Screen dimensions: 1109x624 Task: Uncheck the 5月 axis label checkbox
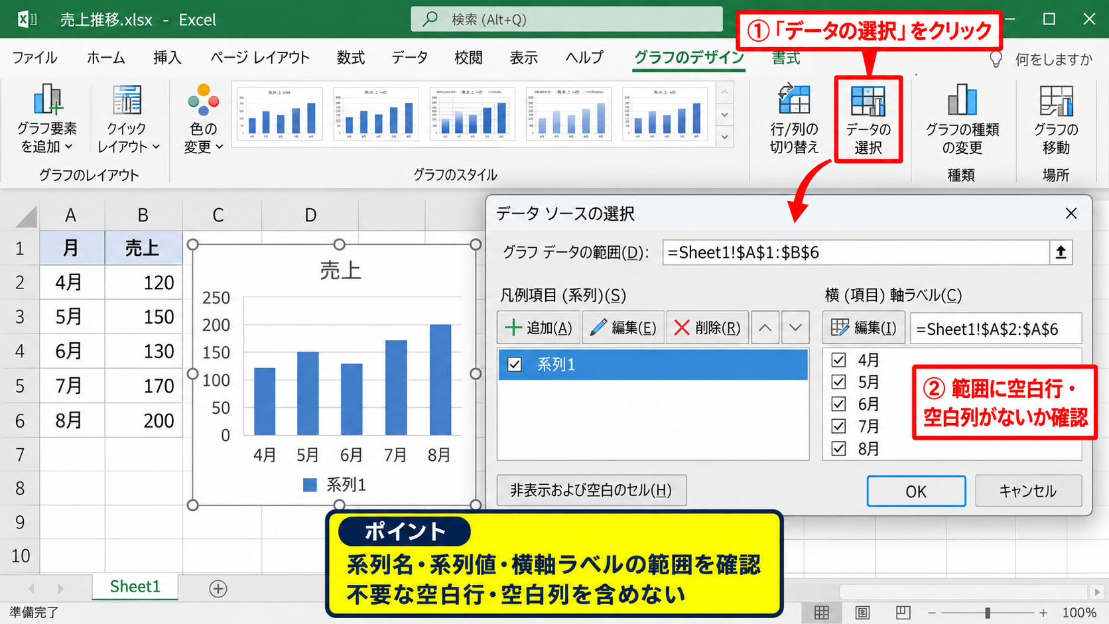pyautogui.click(x=838, y=382)
